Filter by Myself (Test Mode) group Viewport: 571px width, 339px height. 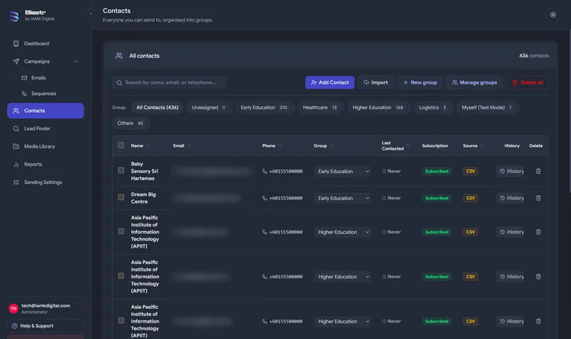487,108
